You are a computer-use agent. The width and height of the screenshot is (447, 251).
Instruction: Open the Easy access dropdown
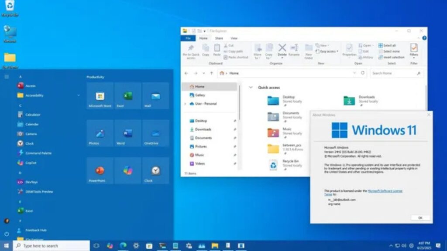(329, 51)
